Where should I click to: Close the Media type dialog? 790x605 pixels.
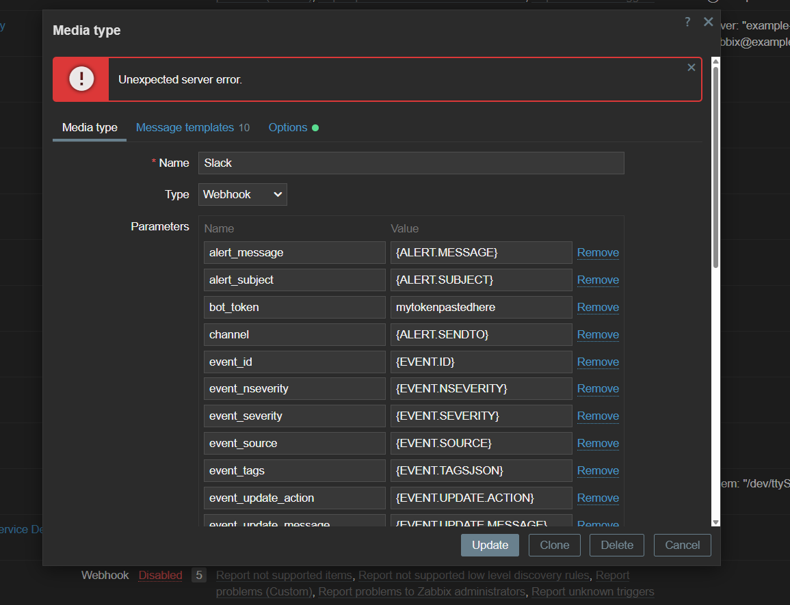pos(708,22)
